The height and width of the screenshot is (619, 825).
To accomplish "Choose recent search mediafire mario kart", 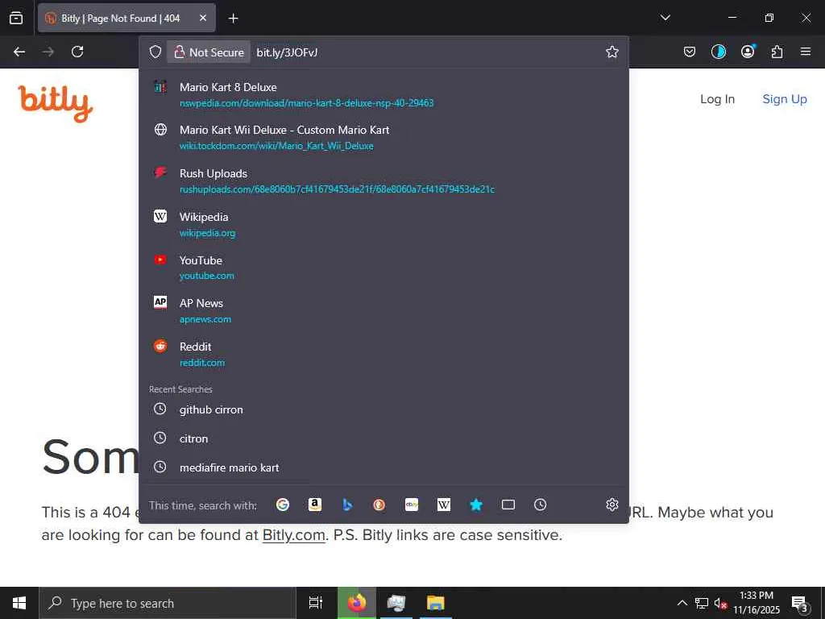I will (x=384, y=467).
